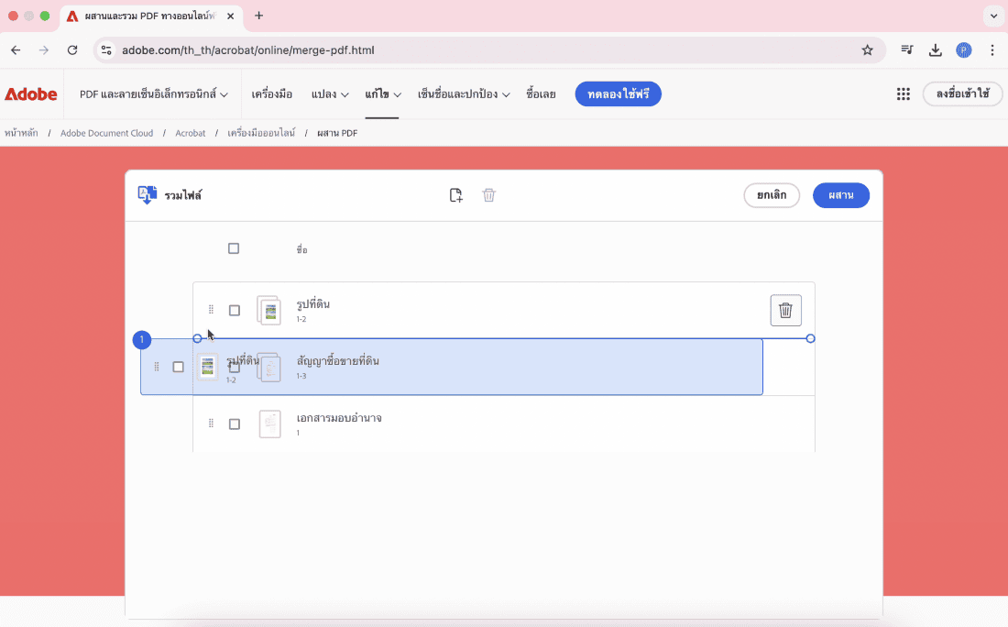1008x627 pixels.
Task: Expand PDF และลายเซ็นอิเล็กทรอนิกส์ menu
Action: tap(153, 94)
